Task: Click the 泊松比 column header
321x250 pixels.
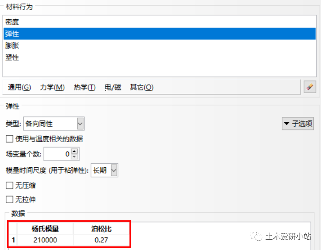Action: (x=101, y=229)
